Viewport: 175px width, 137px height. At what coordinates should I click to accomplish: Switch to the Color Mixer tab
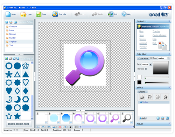coord(143,58)
